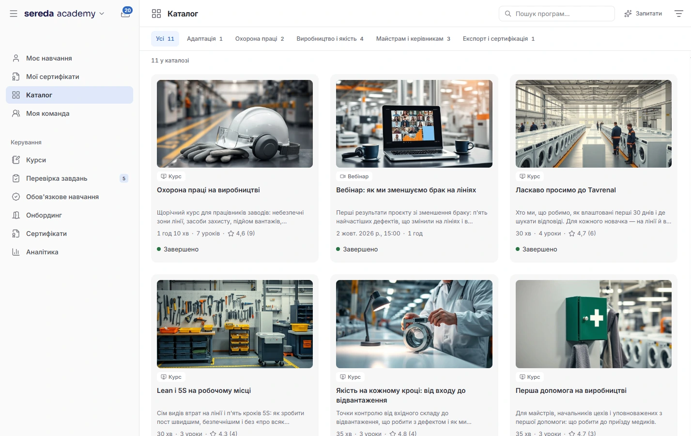Open title Перша допомога на виробництві
Screen dimensions: 691x436
click(x=571, y=390)
